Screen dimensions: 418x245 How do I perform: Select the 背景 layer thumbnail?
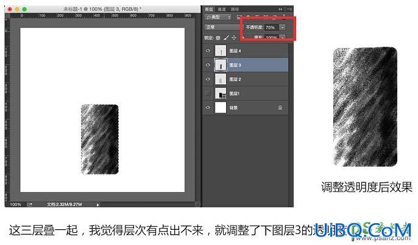(x=221, y=108)
